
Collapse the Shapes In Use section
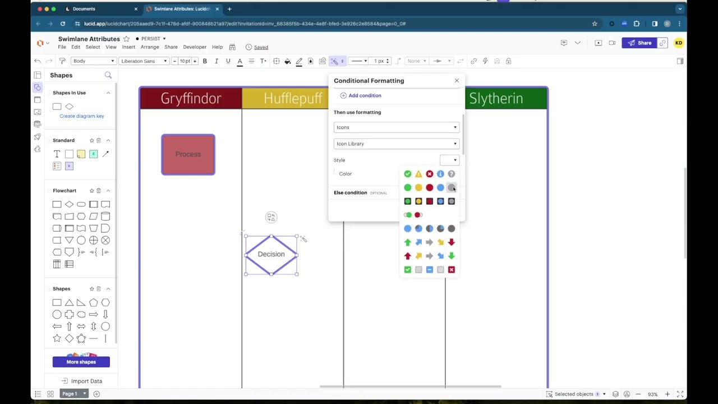(108, 93)
